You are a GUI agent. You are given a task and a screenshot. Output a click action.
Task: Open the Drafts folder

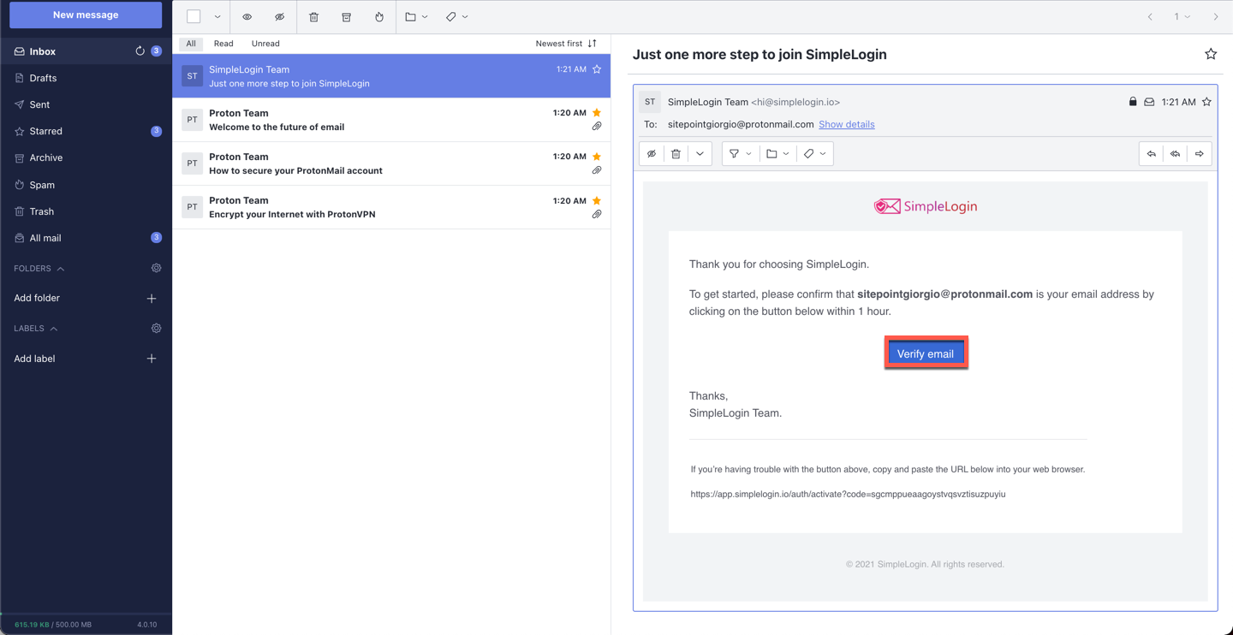86,78
